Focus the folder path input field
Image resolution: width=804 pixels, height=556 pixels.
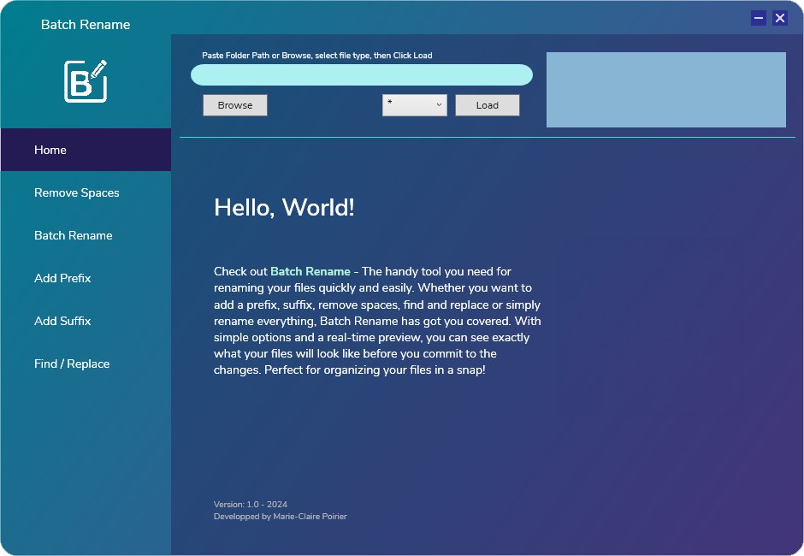(361, 75)
